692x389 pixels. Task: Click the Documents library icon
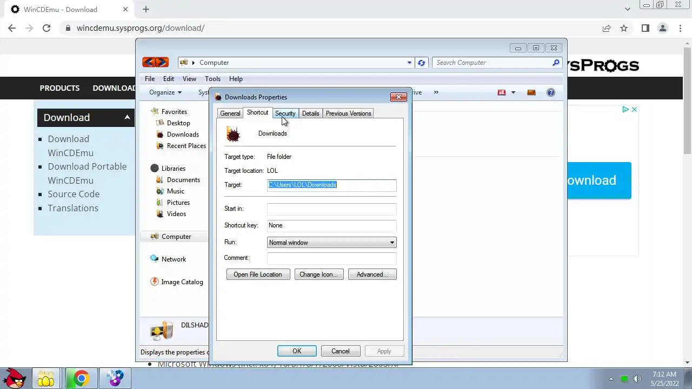pos(160,179)
